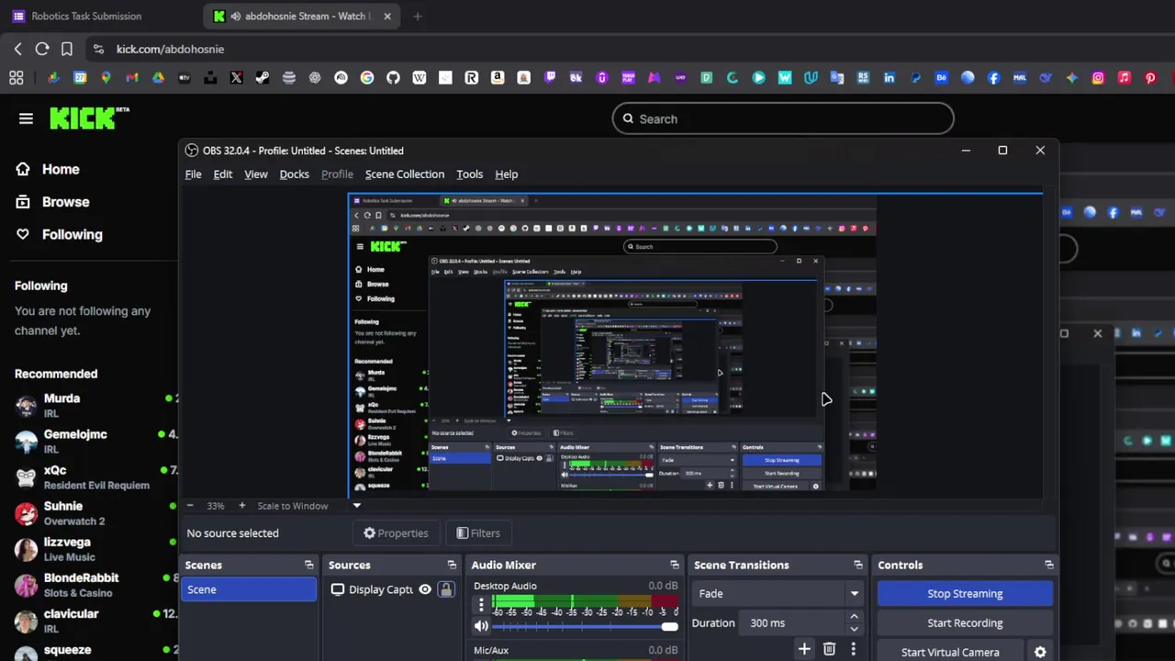1175x661 pixels.
Task: Add a scene transition with plus icon
Action: coord(804,649)
